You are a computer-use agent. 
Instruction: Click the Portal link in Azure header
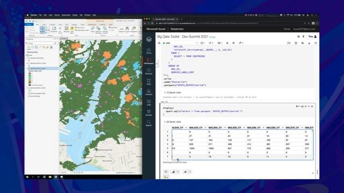tap(286, 29)
